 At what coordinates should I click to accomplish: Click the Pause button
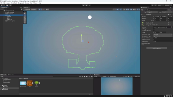[x=86, y=5]
